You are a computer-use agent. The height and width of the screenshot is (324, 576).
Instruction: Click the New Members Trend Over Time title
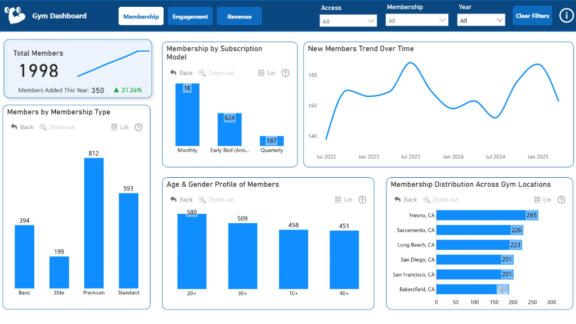[x=361, y=48]
